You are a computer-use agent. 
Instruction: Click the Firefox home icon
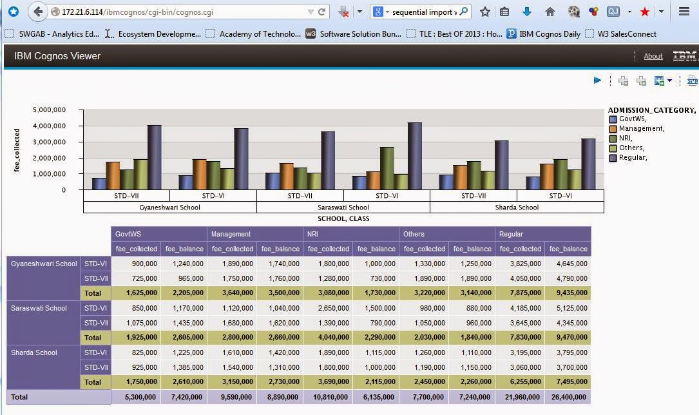550,11
